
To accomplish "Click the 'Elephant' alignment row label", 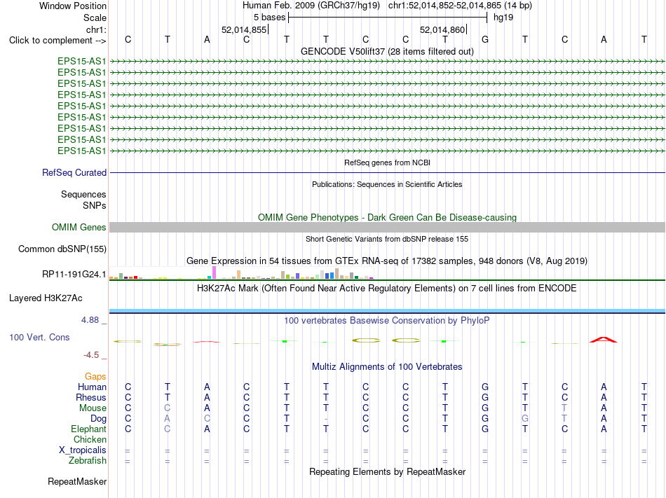I will tap(88, 429).
